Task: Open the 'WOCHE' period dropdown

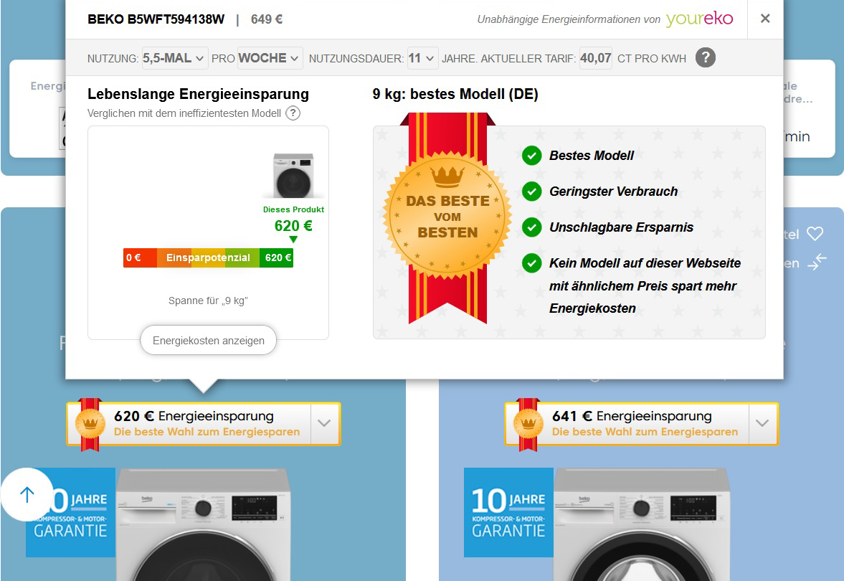Action: 270,58
